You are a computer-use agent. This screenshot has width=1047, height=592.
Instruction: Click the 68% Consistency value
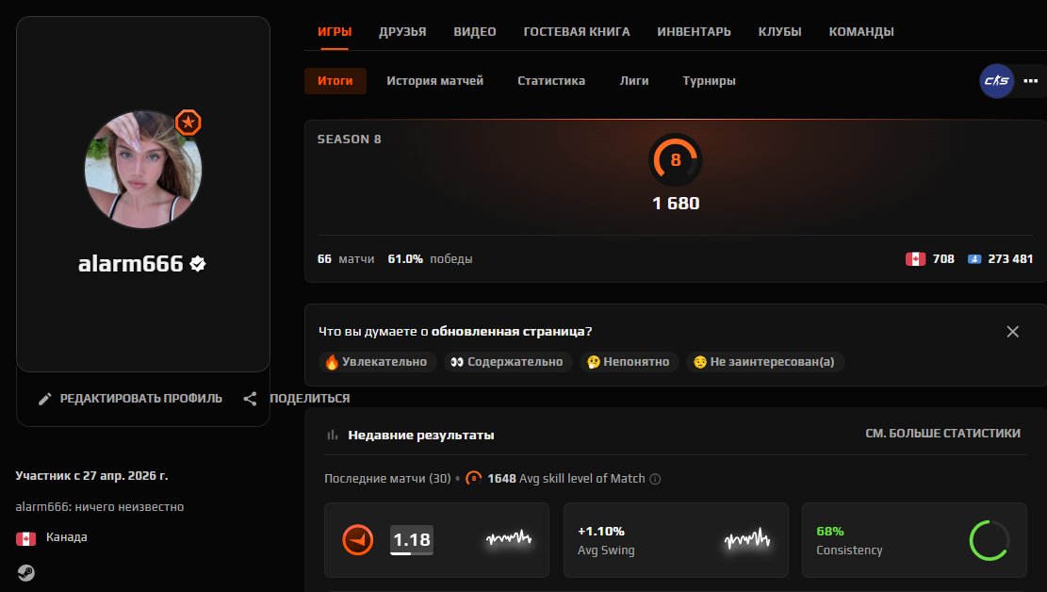[830, 531]
